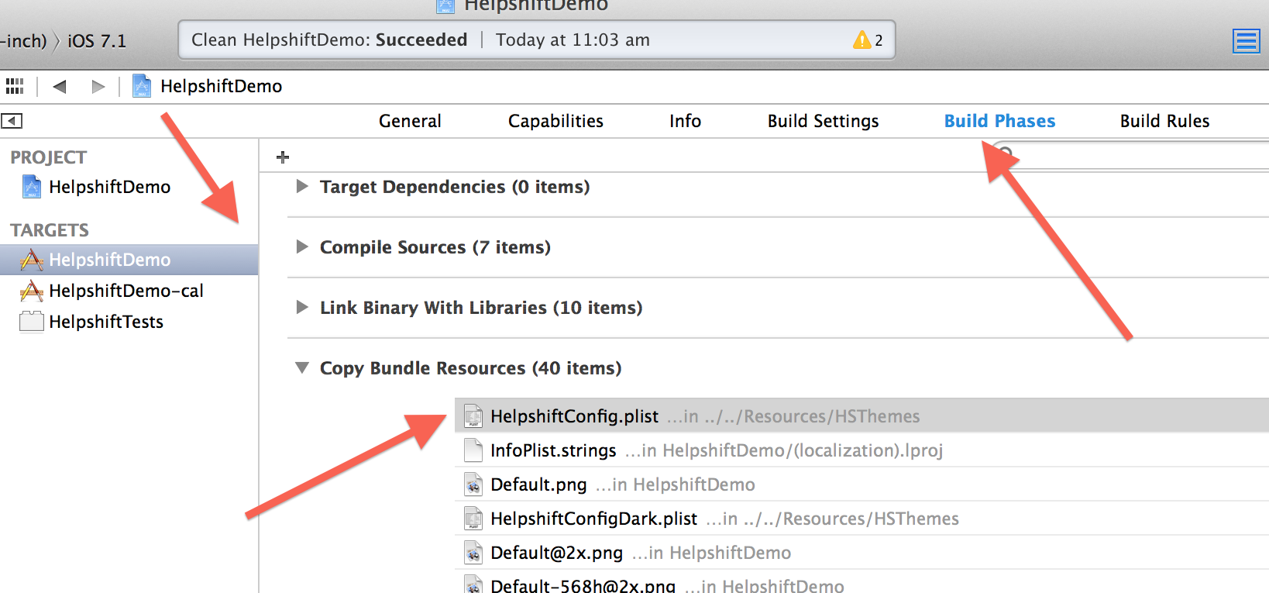
Task: Expand the Target Dependencies section
Action: (302, 187)
